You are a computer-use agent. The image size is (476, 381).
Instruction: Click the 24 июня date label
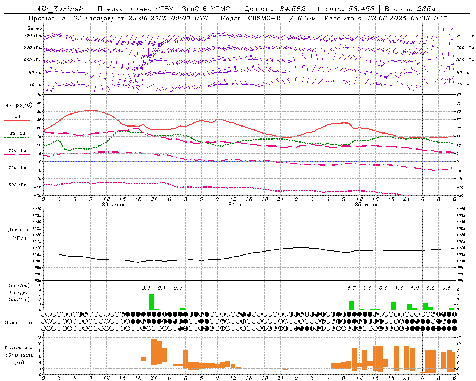239,205
